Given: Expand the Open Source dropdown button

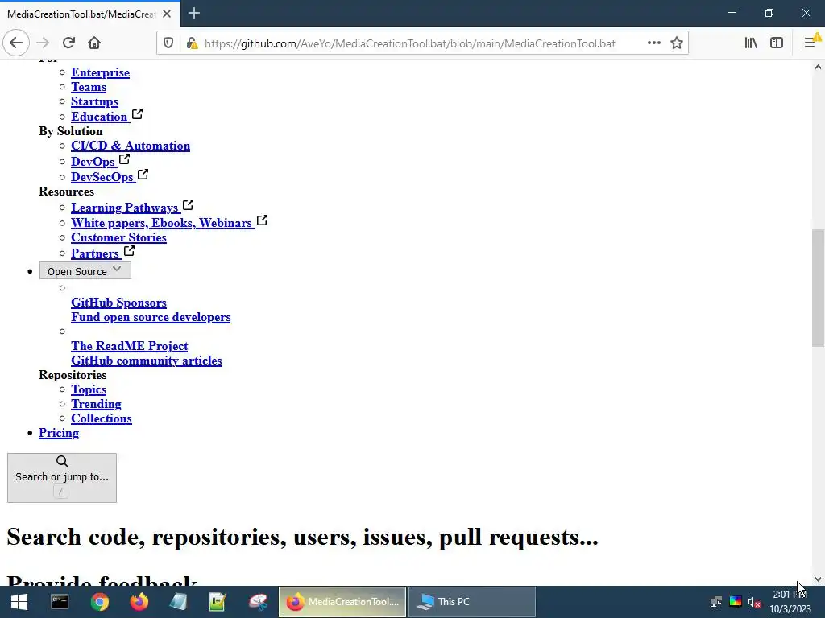Looking at the screenshot, I should pyautogui.click(x=85, y=270).
